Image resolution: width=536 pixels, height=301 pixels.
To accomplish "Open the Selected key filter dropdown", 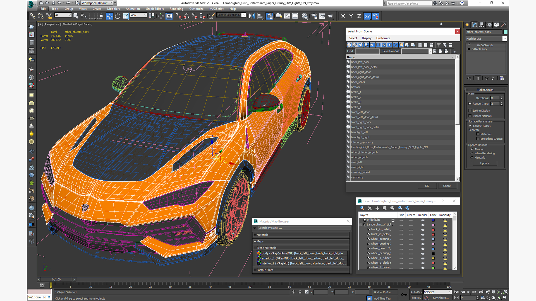I will [x=437, y=292].
